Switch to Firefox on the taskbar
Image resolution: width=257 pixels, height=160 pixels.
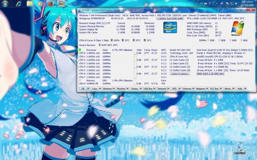[51, 3]
